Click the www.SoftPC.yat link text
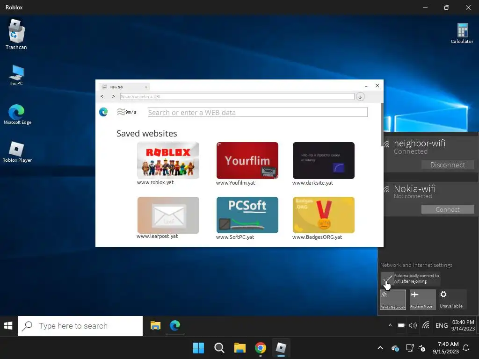Image resolution: width=479 pixels, height=359 pixels. tap(235, 237)
